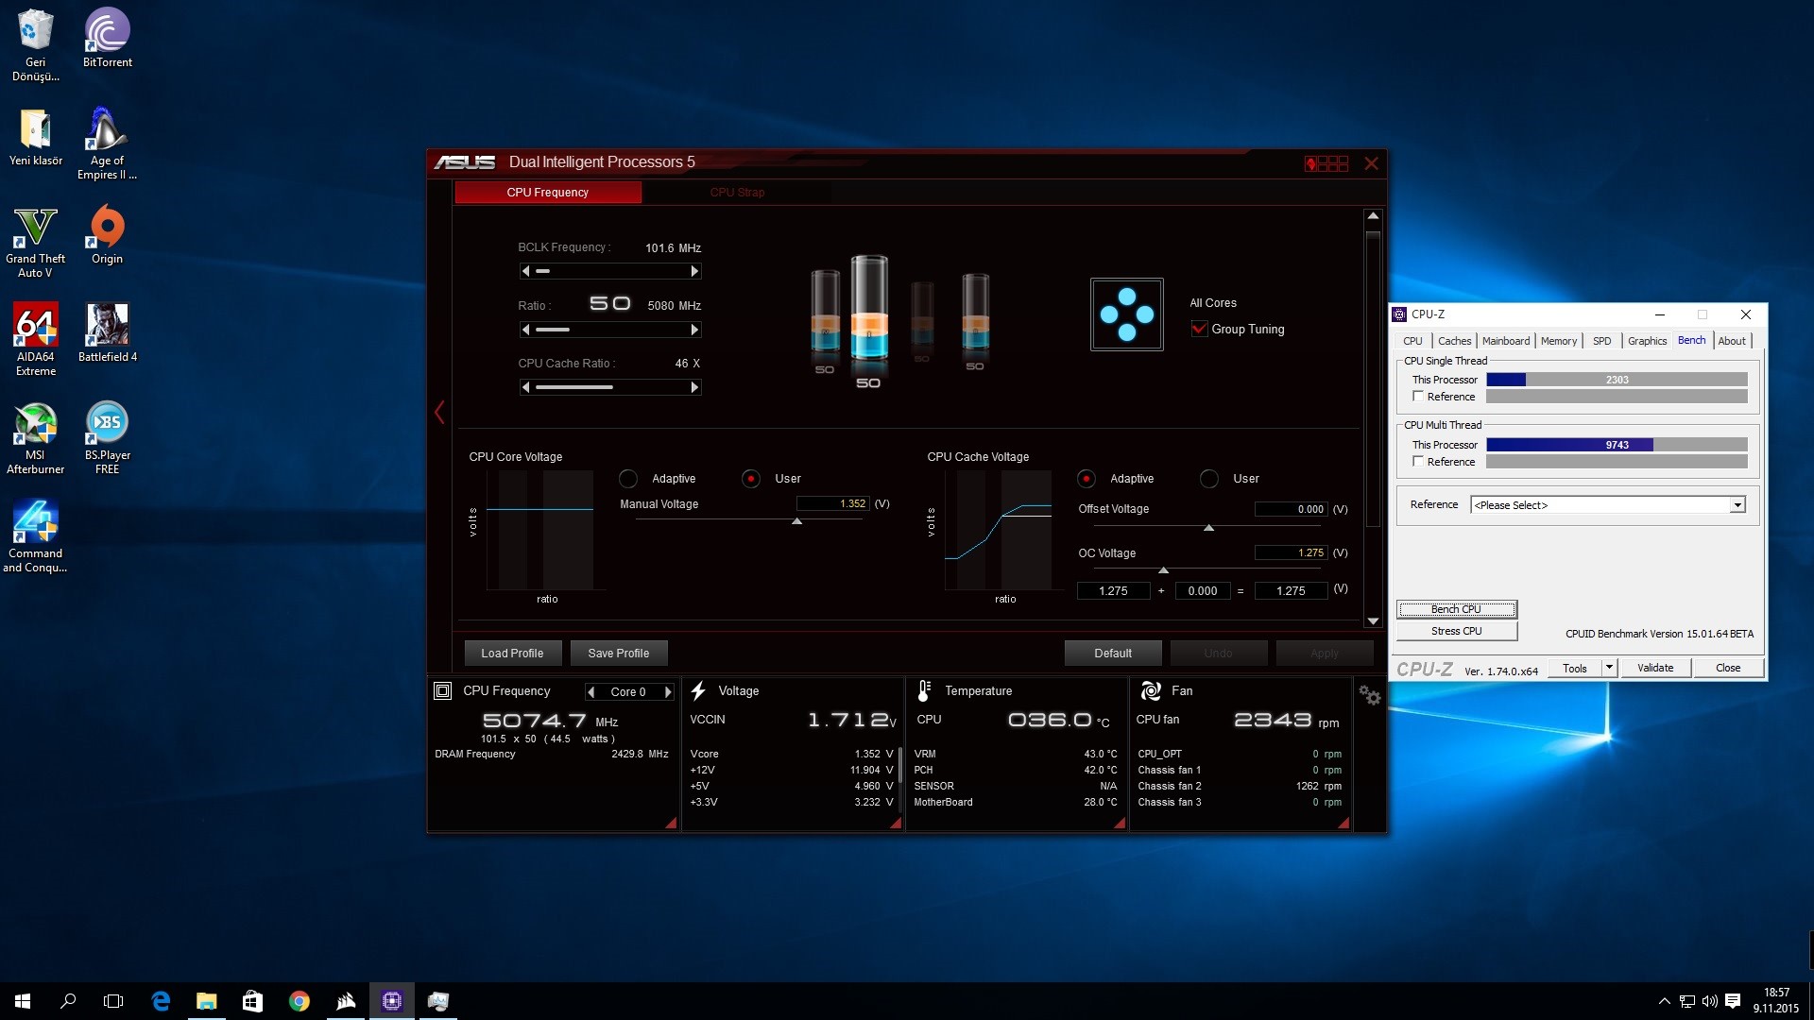1814x1020 pixels.
Task: Toggle the Group Tuning checkbox
Action: click(1199, 329)
